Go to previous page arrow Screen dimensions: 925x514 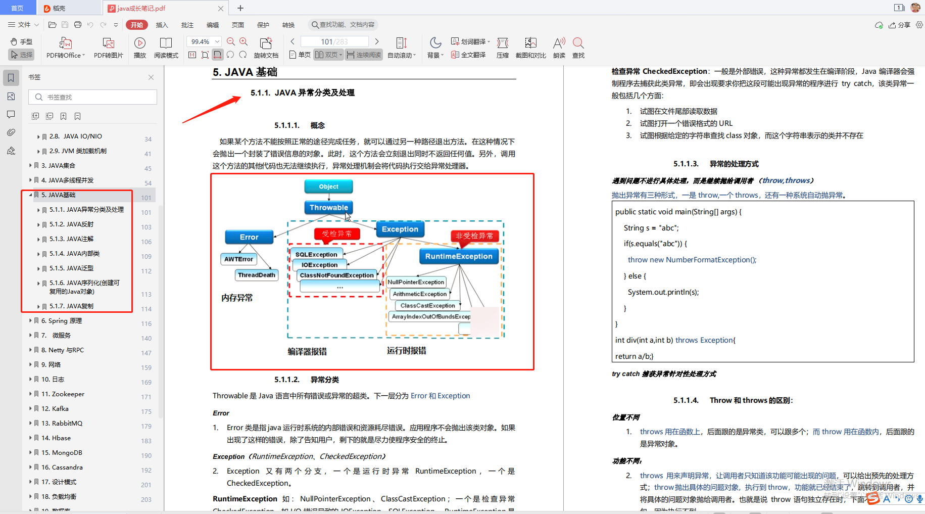pyautogui.click(x=293, y=41)
